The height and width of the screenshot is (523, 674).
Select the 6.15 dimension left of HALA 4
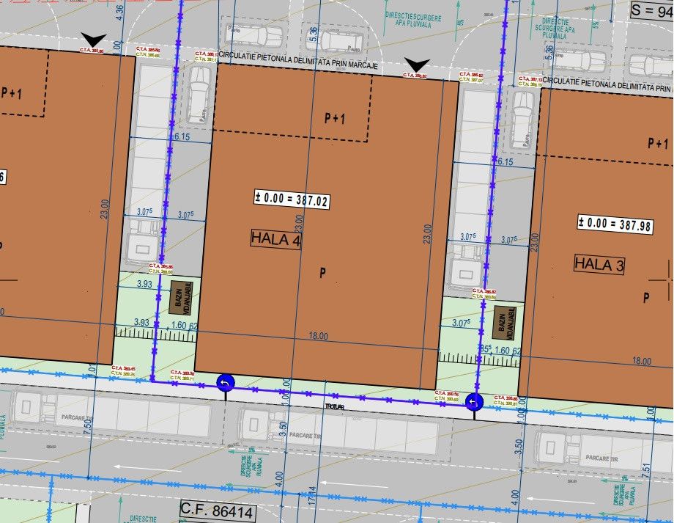(182, 136)
